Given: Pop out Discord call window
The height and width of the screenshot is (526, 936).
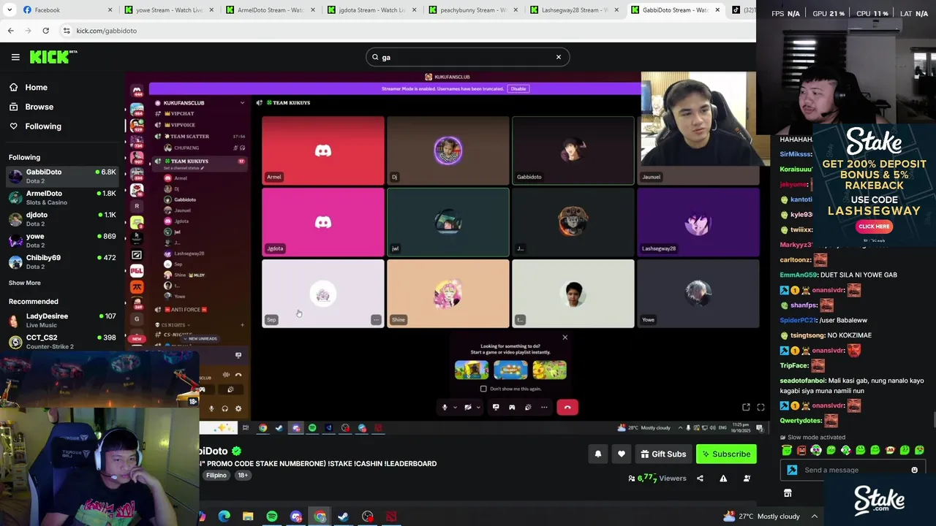Looking at the screenshot, I should click(x=746, y=407).
